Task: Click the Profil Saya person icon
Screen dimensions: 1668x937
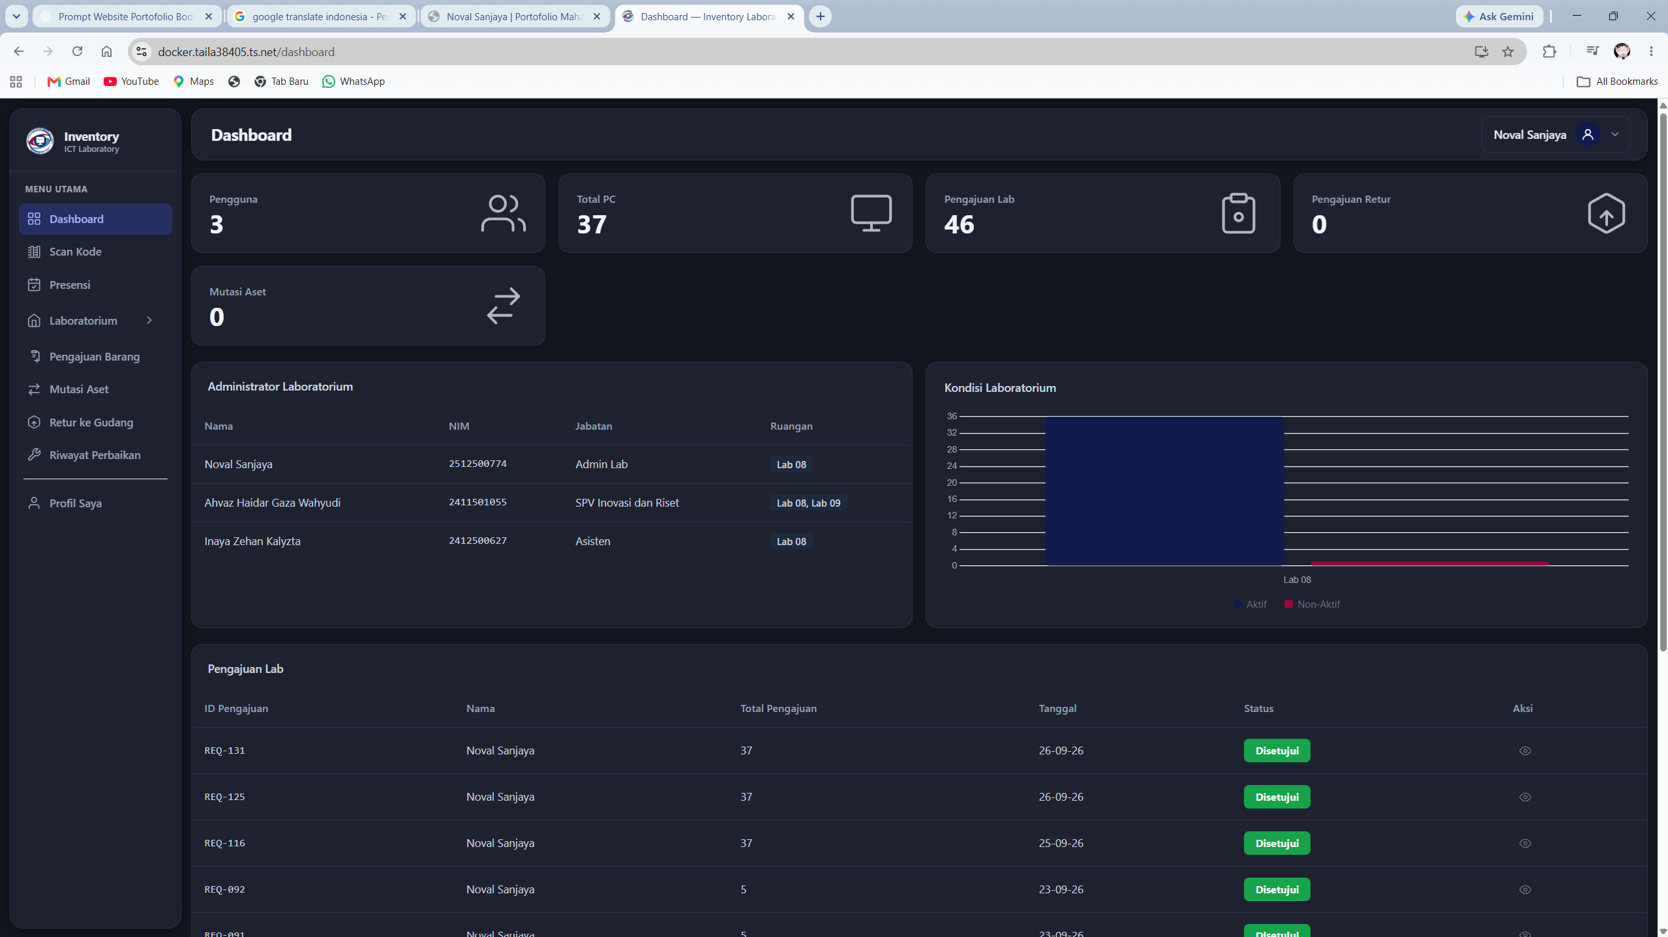Action: (x=34, y=503)
